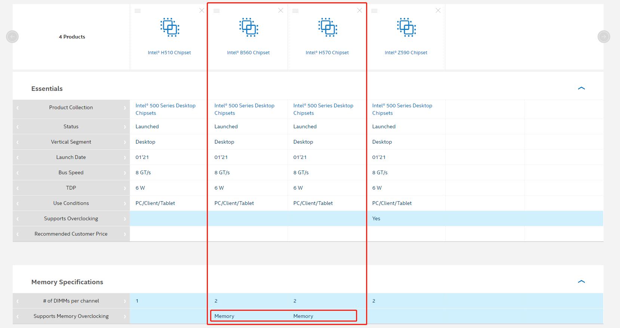The image size is (620, 328).
Task: Select the Supports Memory Overclocking row label
Action: pyautogui.click(x=71, y=316)
